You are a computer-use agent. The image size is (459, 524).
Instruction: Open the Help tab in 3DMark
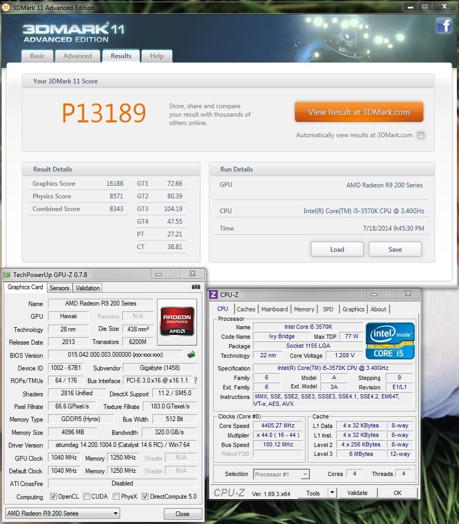click(157, 56)
